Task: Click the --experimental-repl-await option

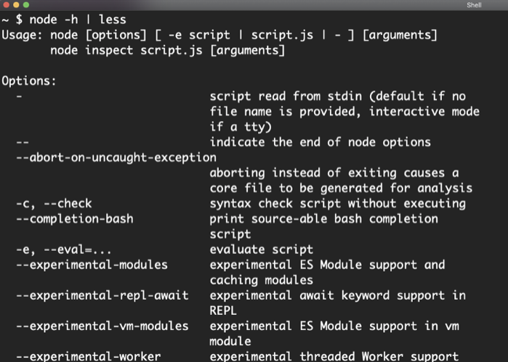Action: 102,296
